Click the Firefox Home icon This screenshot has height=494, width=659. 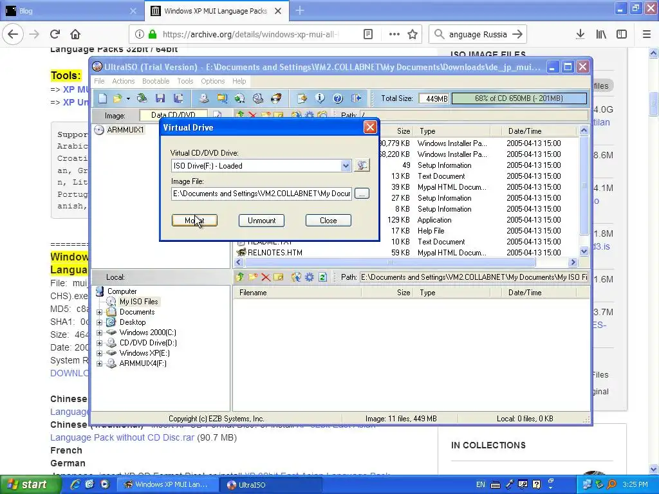tap(75, 34)
